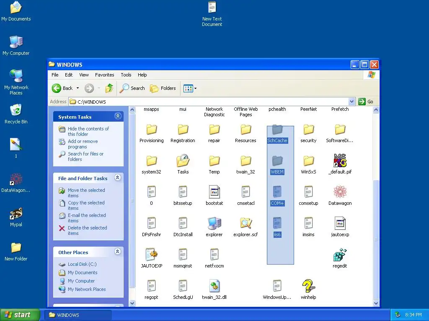Select the WBEM folder icon
Image resolution: width=429 pixels, height=321 pixels.
(x=277, y=160)
